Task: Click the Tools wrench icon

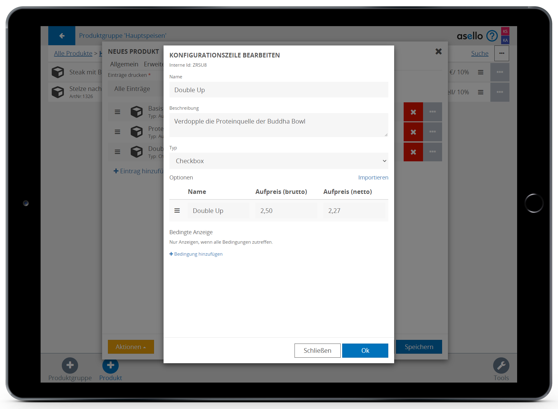Action: [x=501, y=365]
